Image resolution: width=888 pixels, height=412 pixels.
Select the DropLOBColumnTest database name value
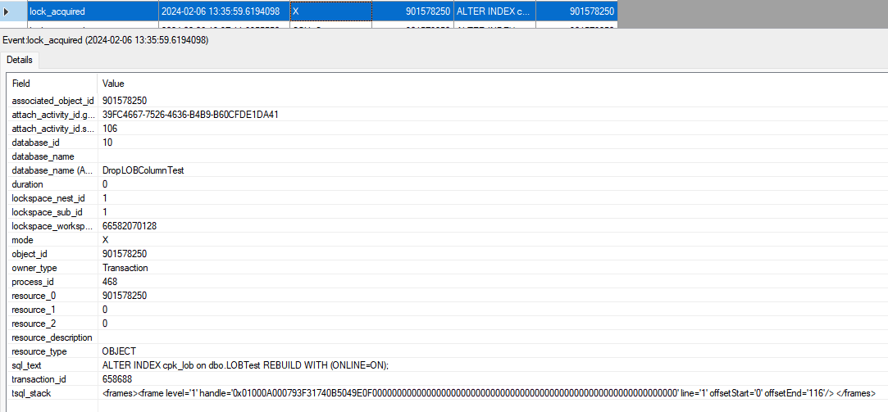[143, 170]
